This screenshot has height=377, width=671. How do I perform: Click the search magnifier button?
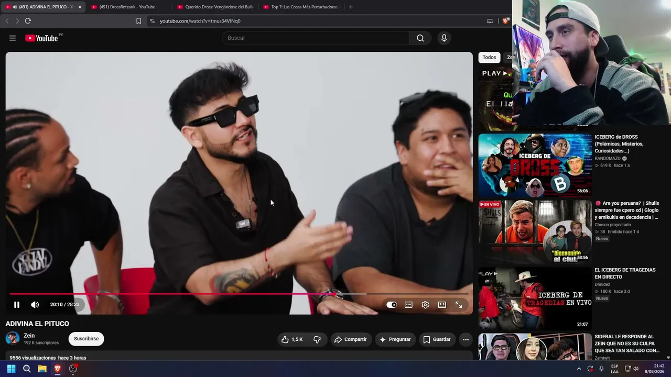click(x=420, y=38)
